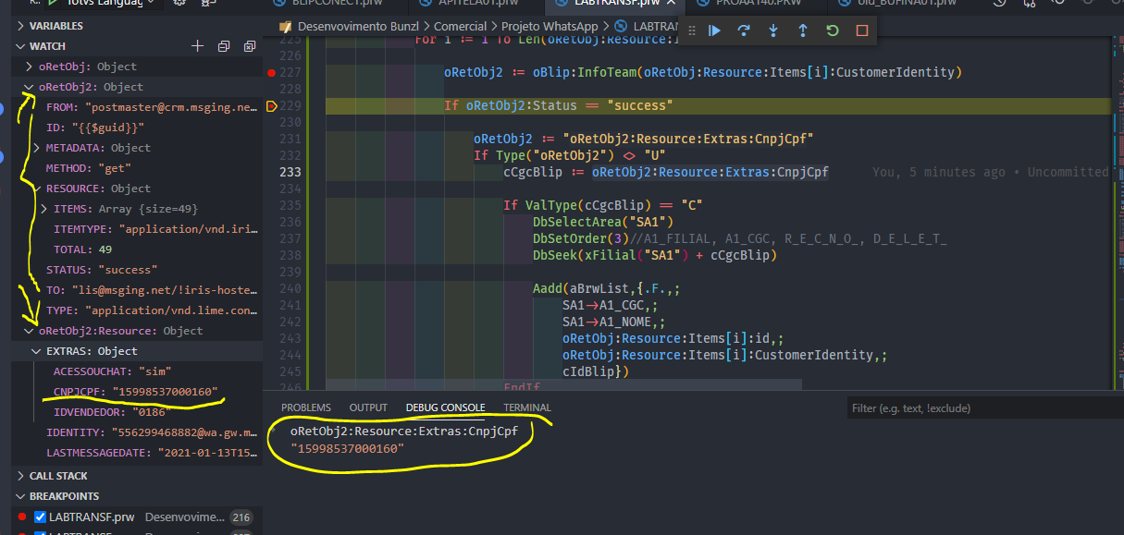Click the Step Over debug icon
The image size is (1124, 535).
click(x=744, y=30)
